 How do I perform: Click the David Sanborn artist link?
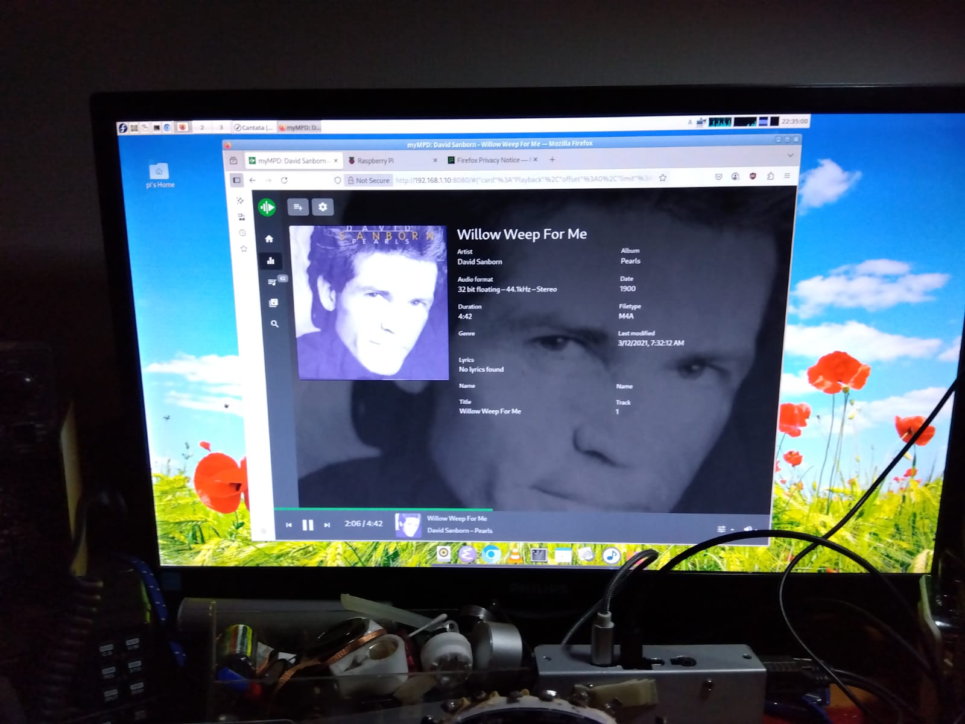(479, 262)
